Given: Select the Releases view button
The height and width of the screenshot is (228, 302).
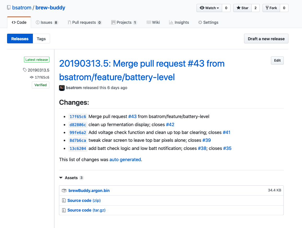Looking at the screenshot, I should click(20, 39).
